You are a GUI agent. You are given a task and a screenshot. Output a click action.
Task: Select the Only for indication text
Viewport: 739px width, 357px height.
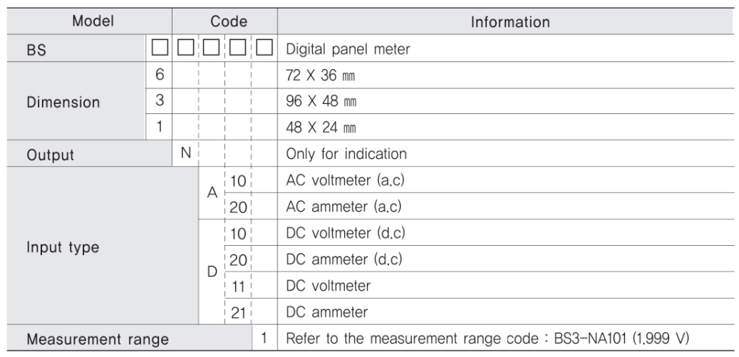(x=346, y=154)
